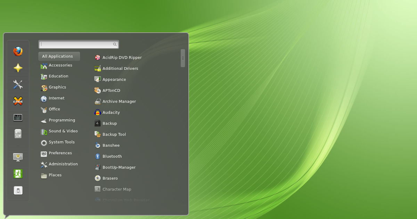
Task: Launch Firefox from the favorites sidebar
Action: (18, 51)
